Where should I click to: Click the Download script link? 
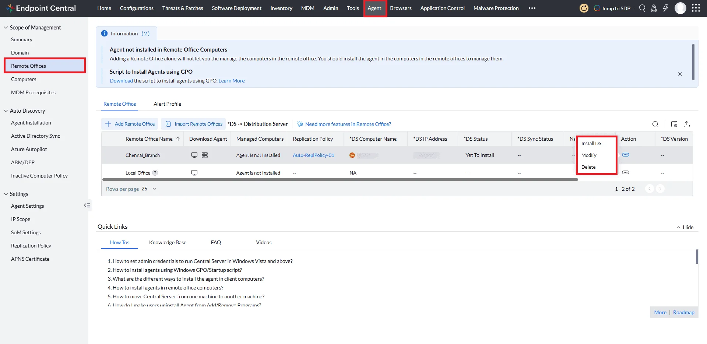(121, 81)
